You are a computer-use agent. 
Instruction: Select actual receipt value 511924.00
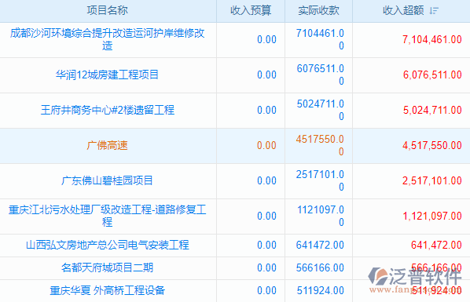(320, 290)
